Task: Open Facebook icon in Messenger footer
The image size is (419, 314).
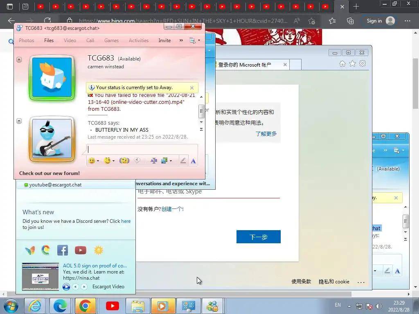Action: pyautogui.click(x=63, y=250)
